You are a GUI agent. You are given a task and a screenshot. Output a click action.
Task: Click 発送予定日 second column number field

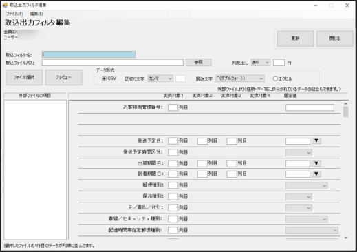click(202, 141)
